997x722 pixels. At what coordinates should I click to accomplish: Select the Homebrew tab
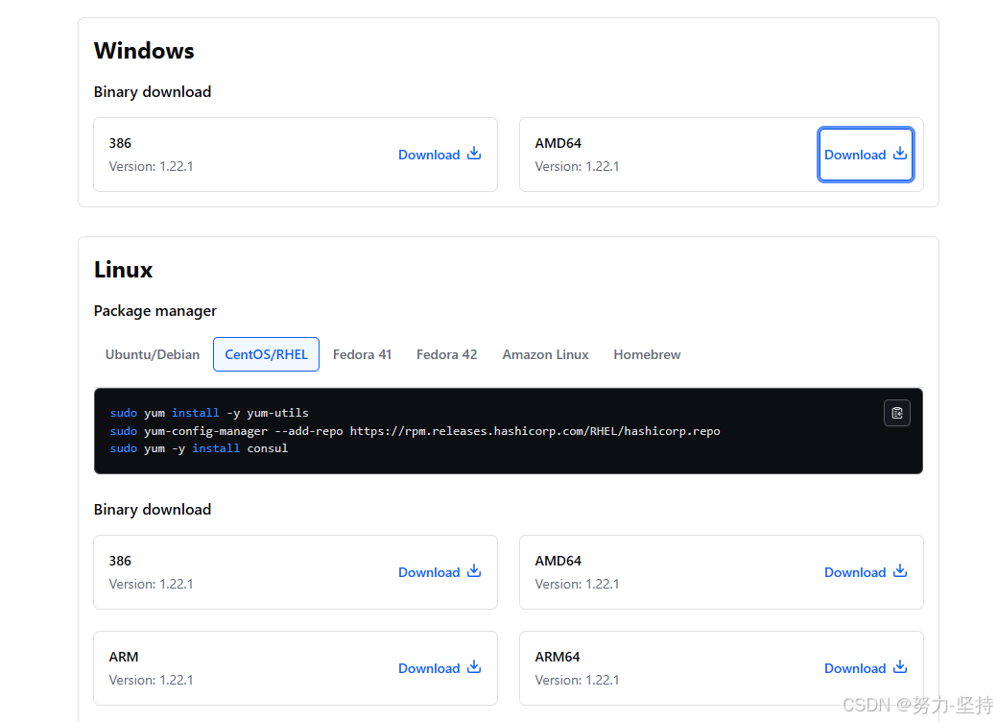point(647,354)
